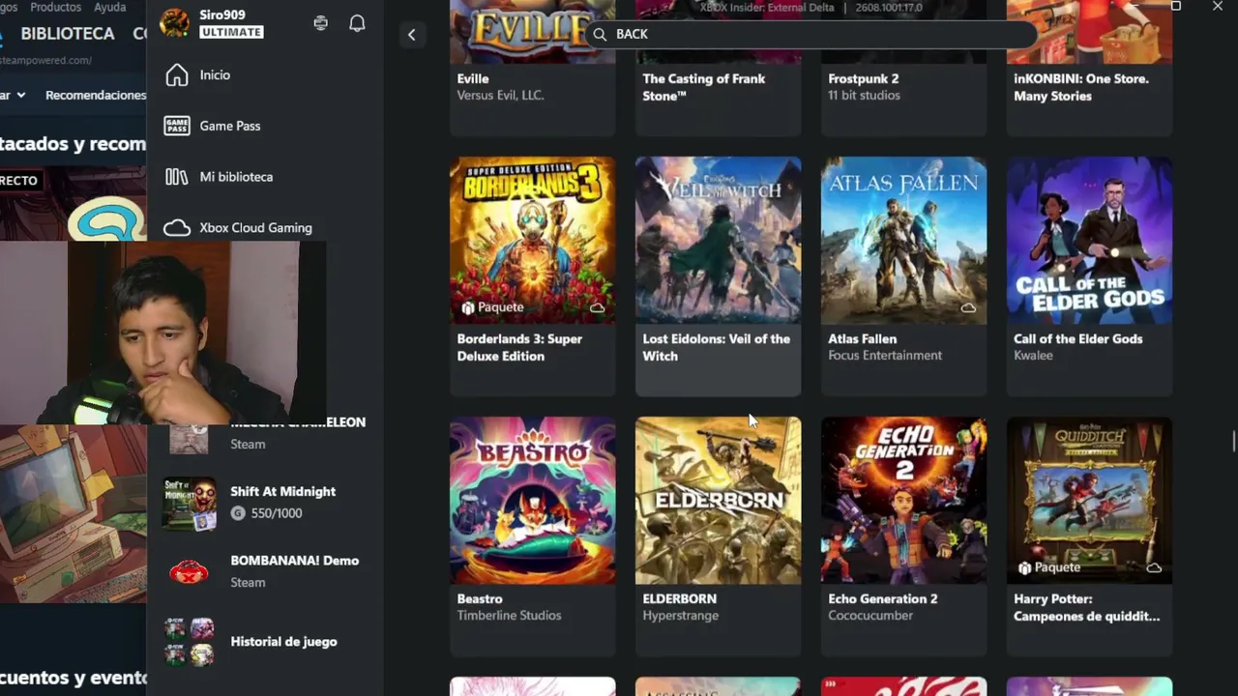1238x696 pixels.
Task: Open the BOMBANANA! Demo red icon
Action: pos(189,571)
